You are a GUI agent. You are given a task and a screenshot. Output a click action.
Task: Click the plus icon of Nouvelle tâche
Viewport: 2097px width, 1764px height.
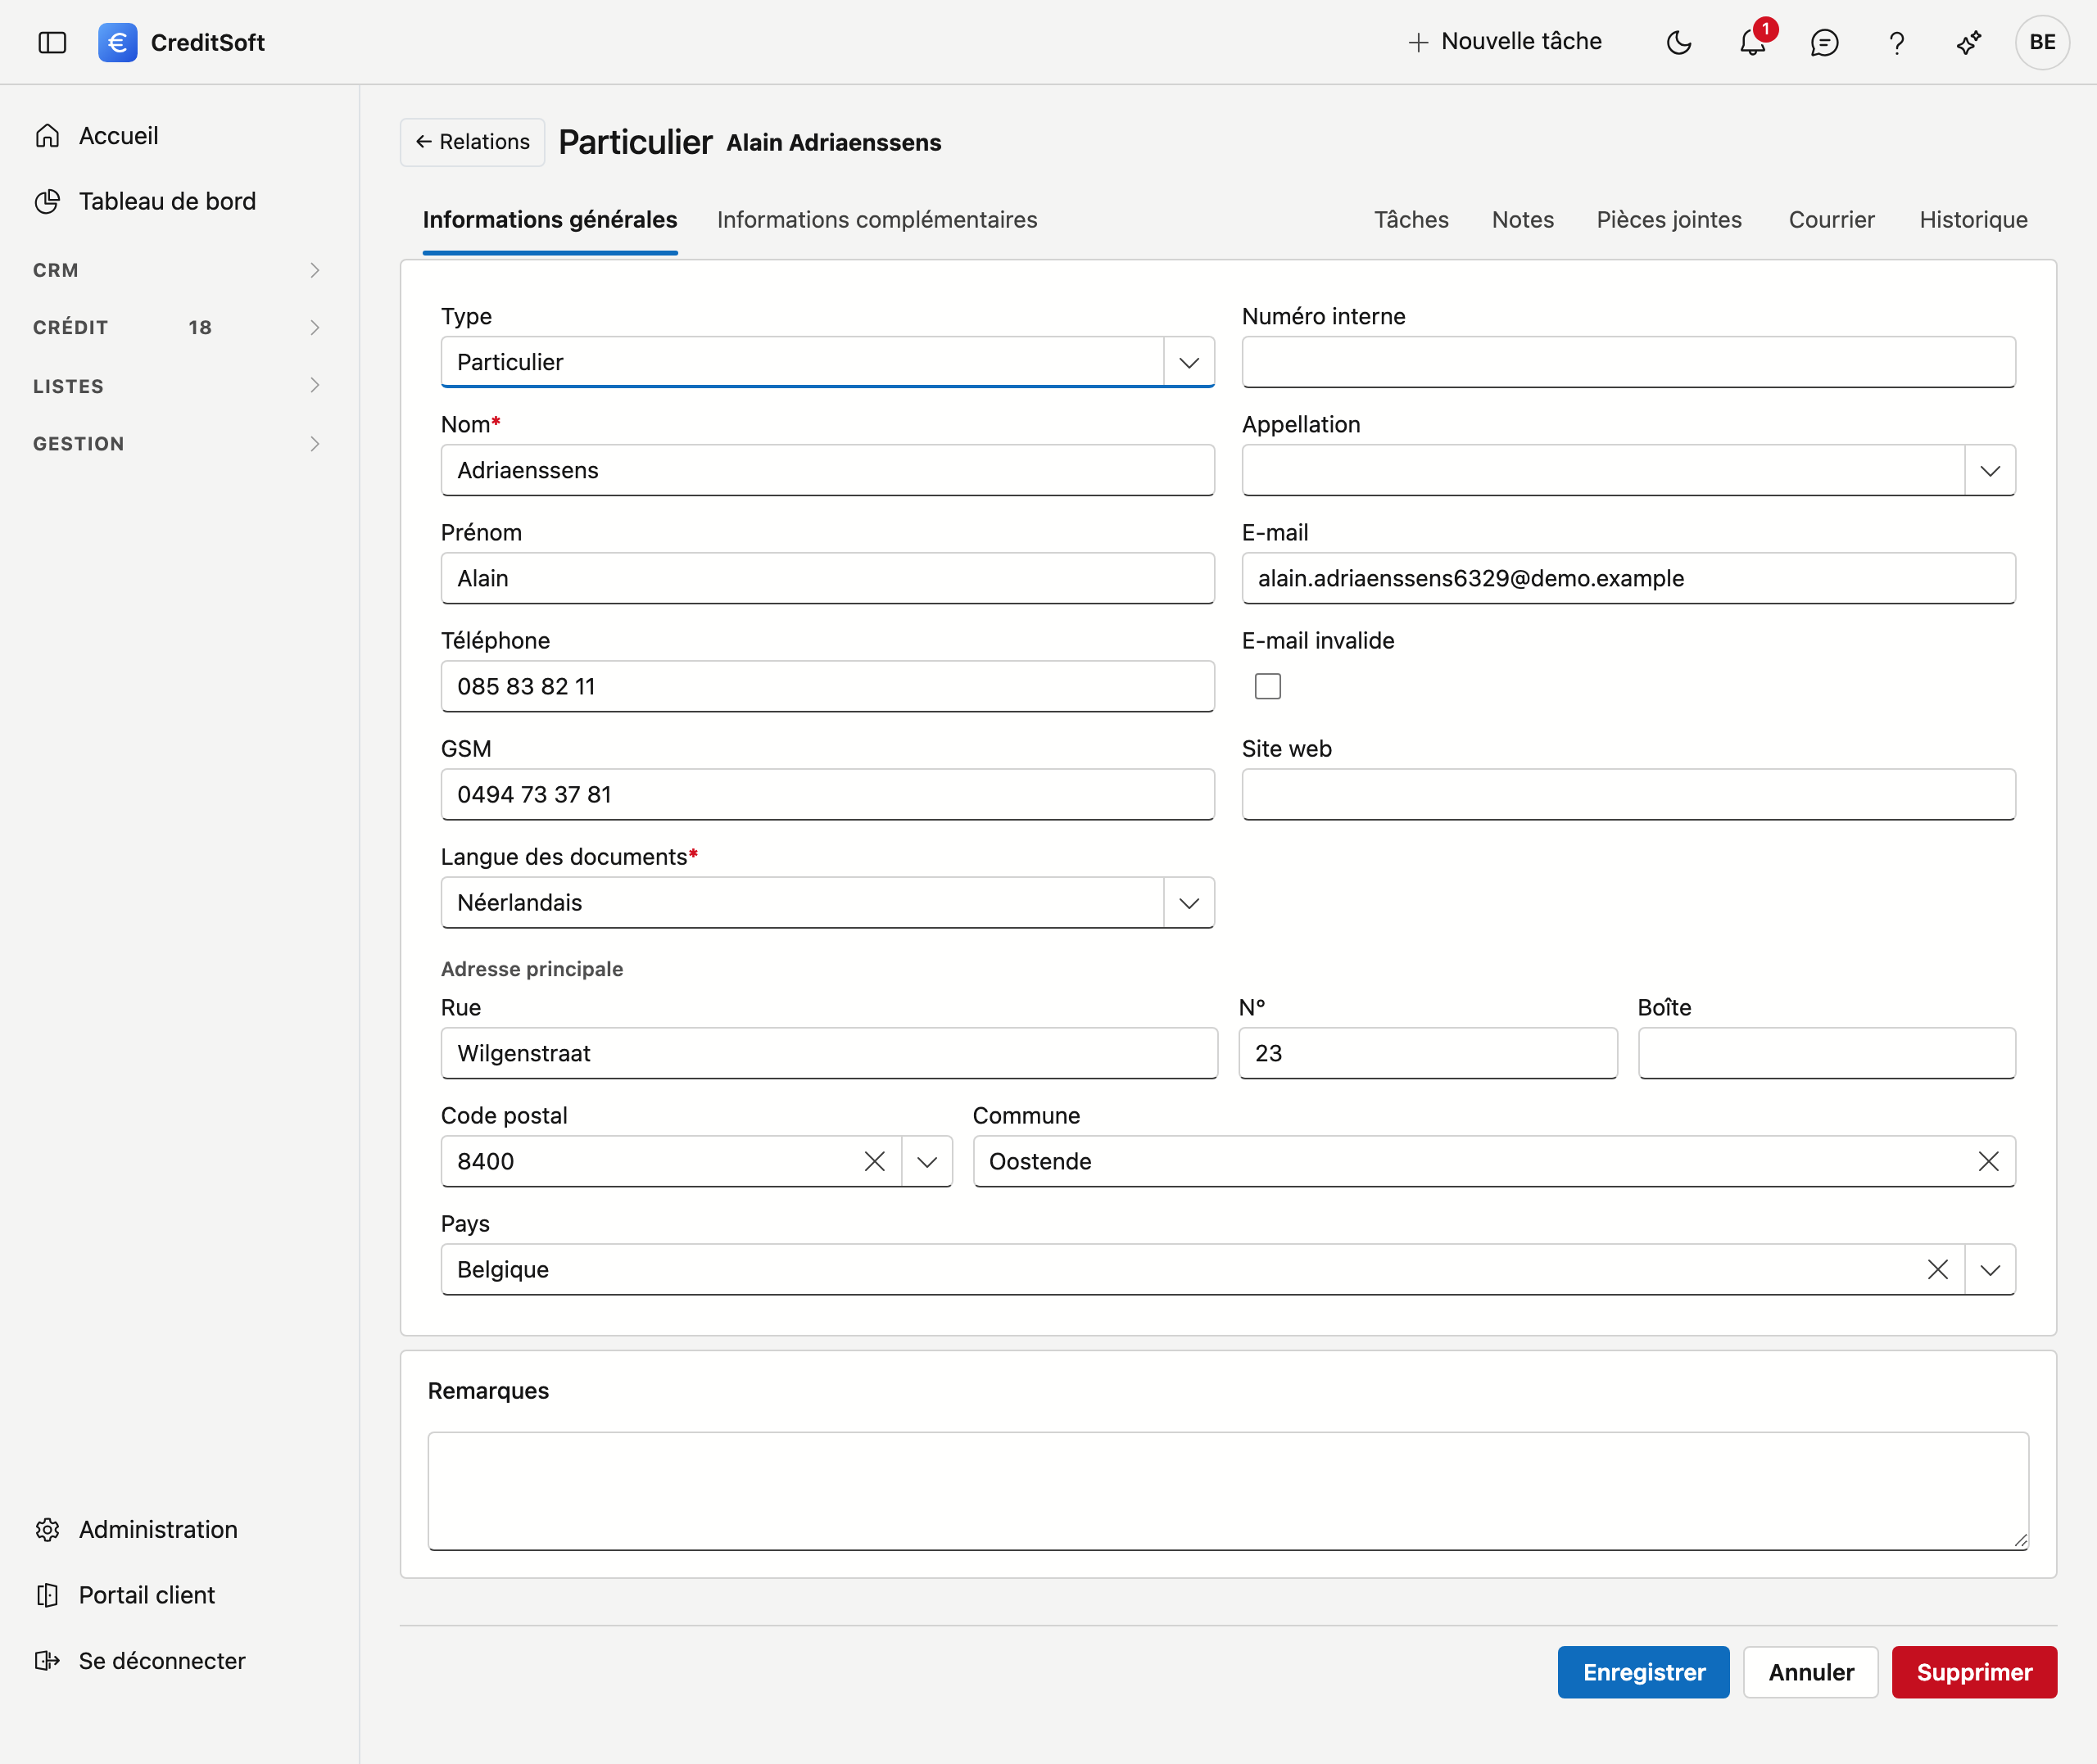click(x=1417, y=42)
